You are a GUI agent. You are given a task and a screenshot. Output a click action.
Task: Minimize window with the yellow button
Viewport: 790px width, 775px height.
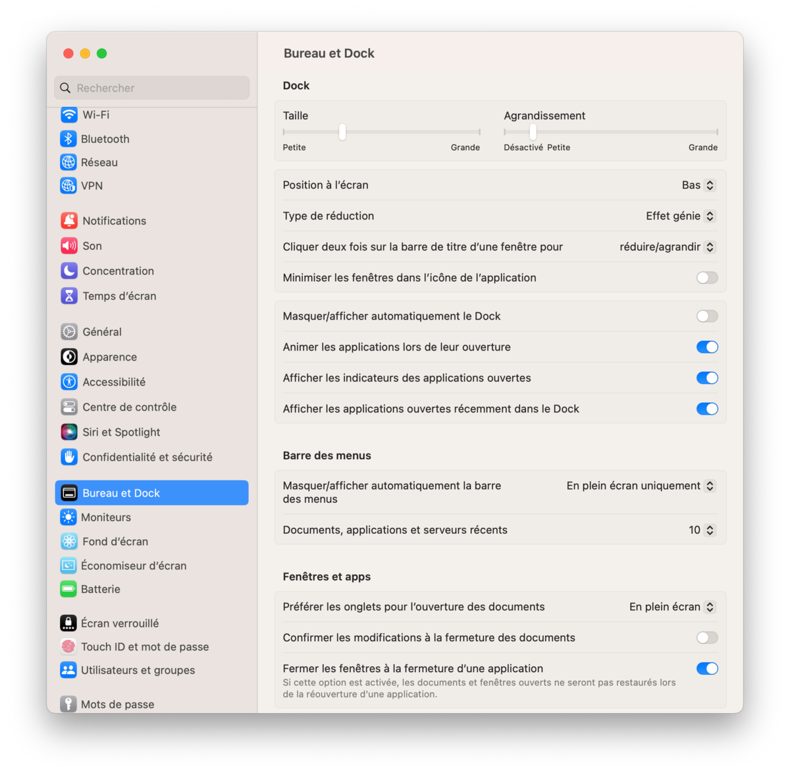(85, 53)
